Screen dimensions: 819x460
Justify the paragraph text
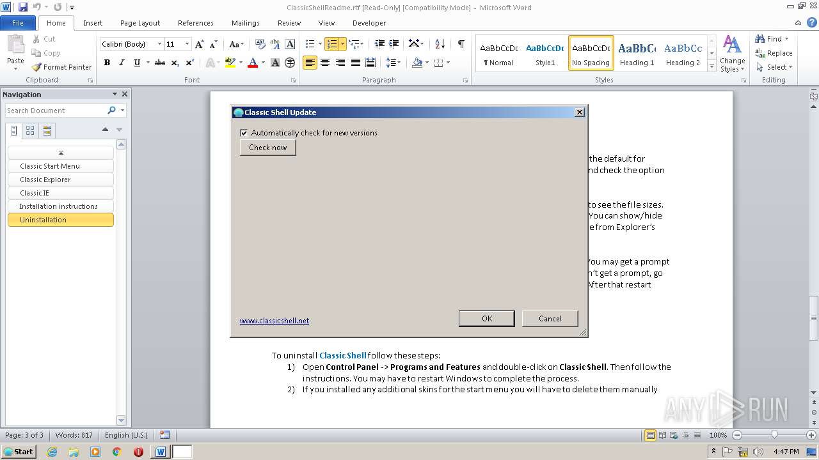point(356,63)
